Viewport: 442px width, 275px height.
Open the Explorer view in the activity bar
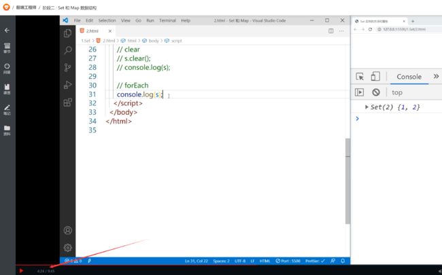click(x=67, y=33)
